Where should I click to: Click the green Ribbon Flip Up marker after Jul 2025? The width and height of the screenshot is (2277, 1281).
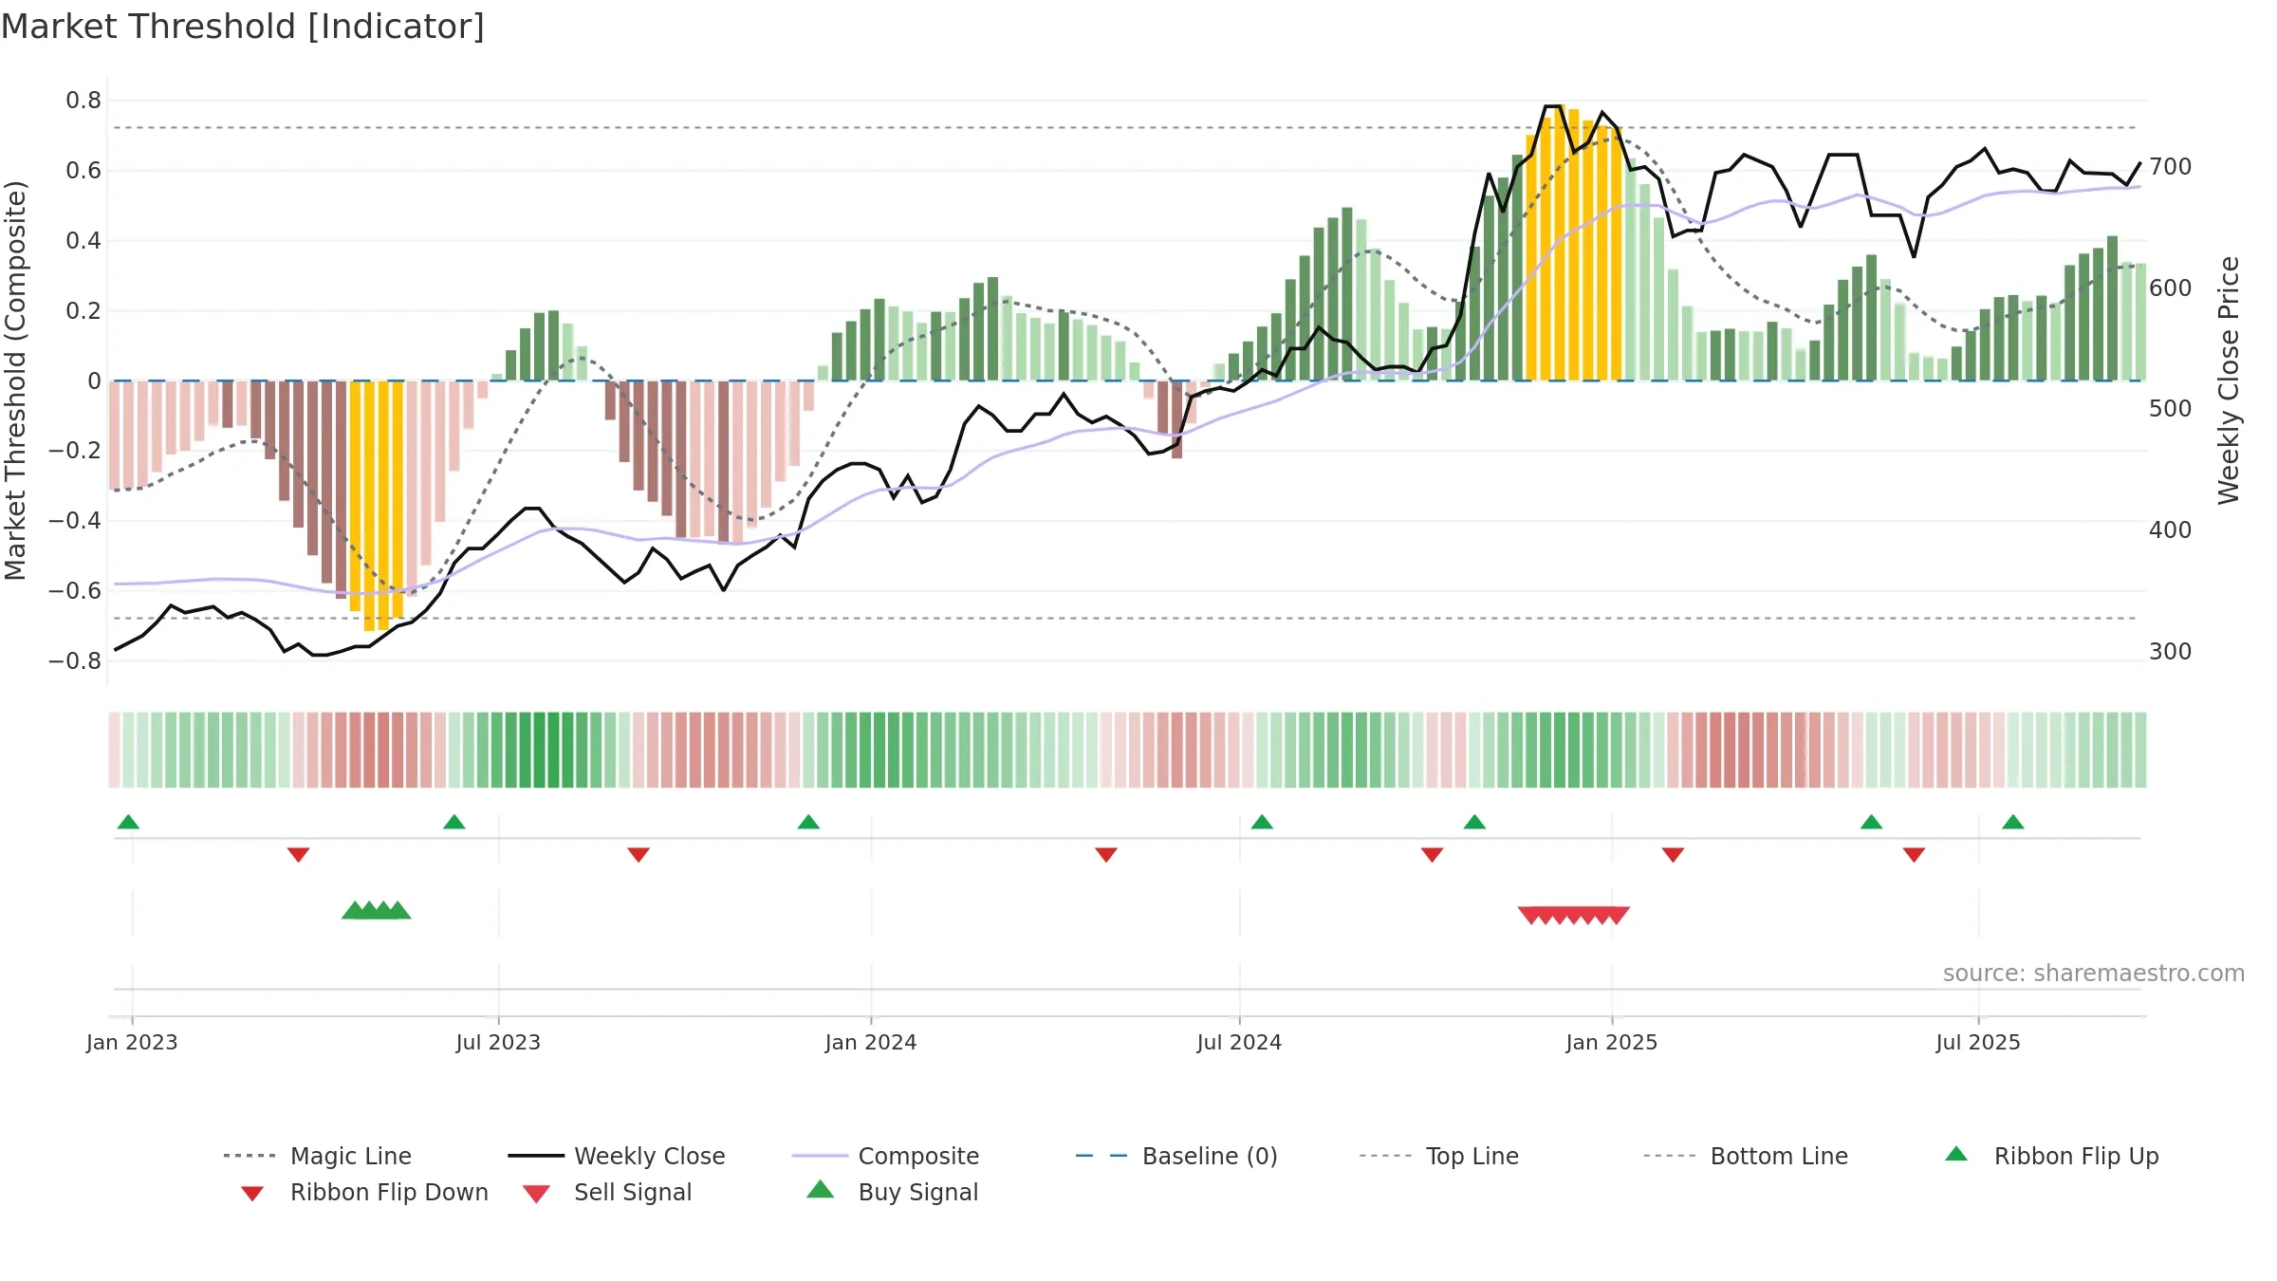[x=2013, y=822]
